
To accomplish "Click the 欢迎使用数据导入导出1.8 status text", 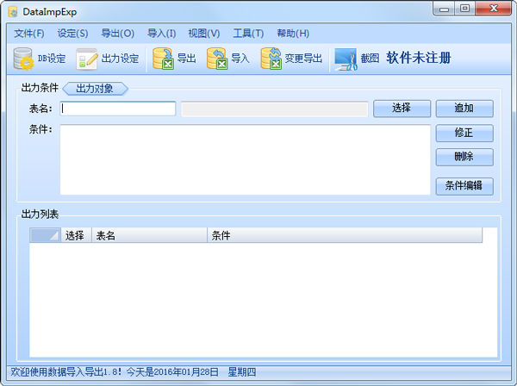I will [66, 372].
